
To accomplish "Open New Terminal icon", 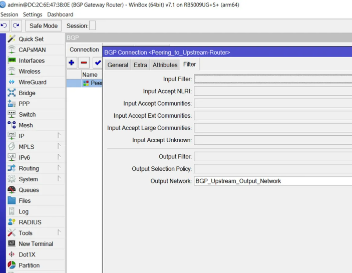I will coord(12,243).
